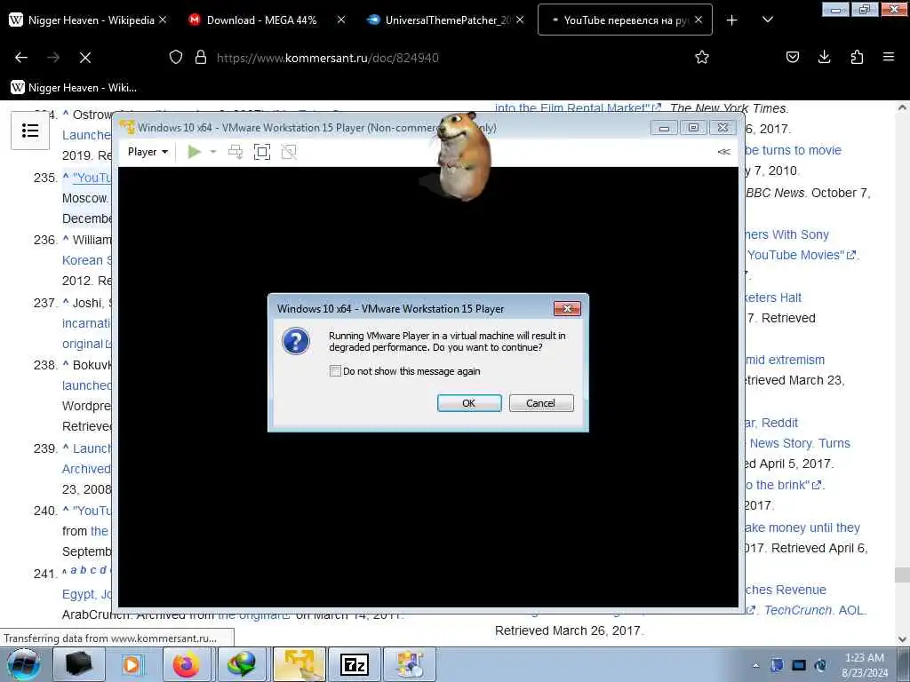Click the scrollbar up arrow

coord(902,107)
